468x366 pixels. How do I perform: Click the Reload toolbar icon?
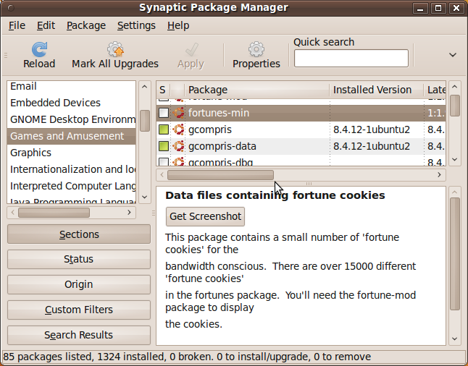point(39,49)
